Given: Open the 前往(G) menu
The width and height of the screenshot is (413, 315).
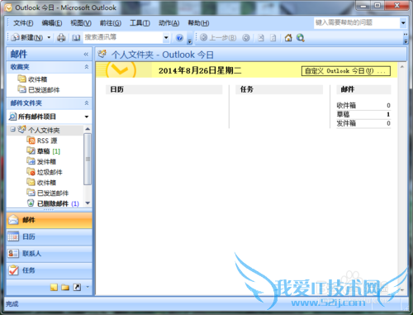Looking at the screenshot, I should [x=111, y=23].
